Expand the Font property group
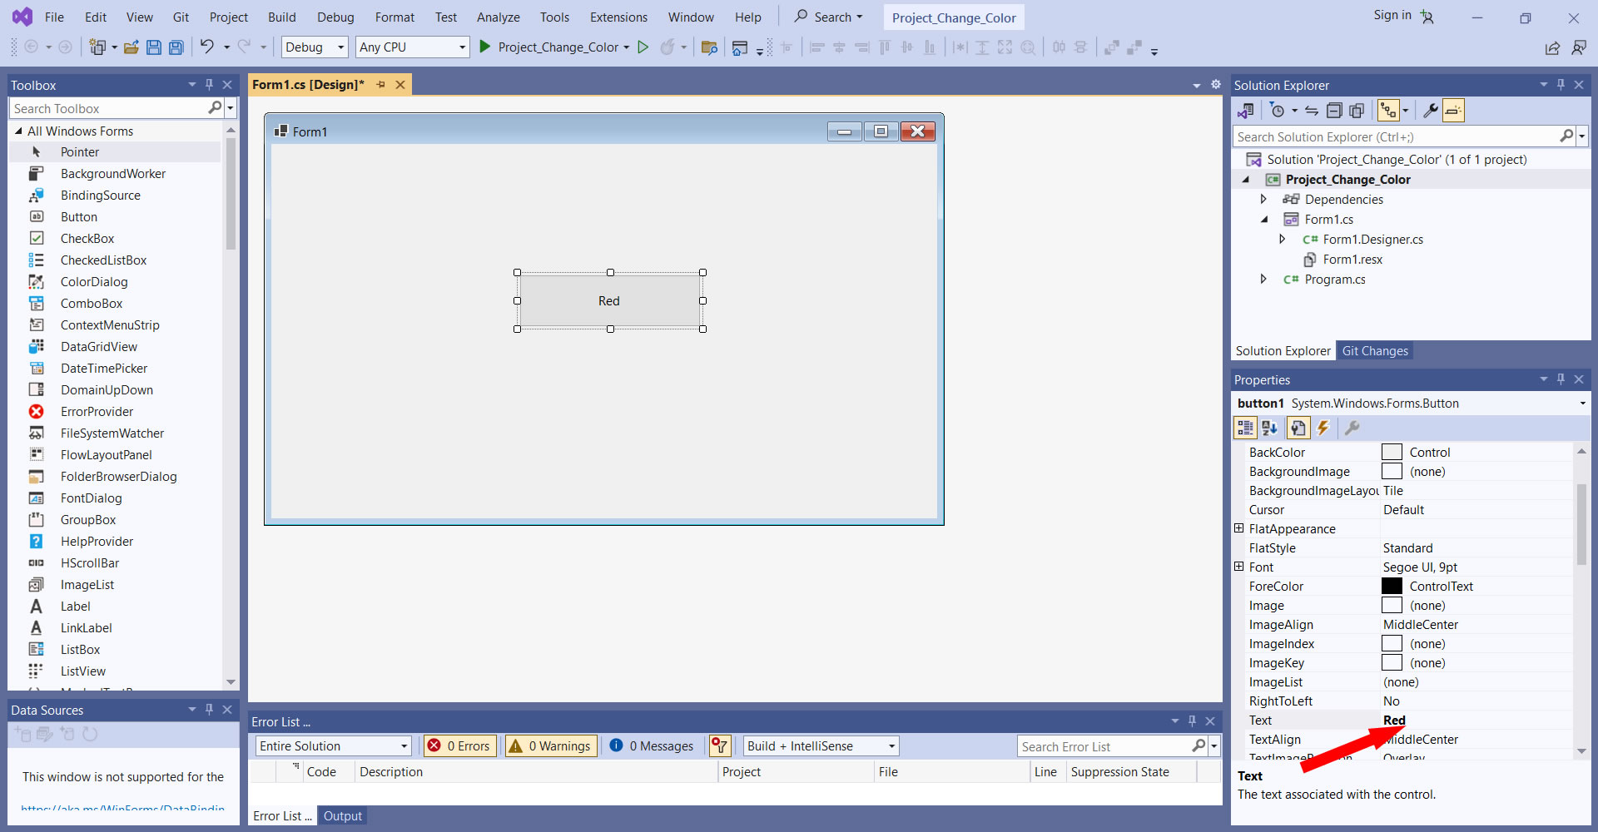 [1238, 567]
